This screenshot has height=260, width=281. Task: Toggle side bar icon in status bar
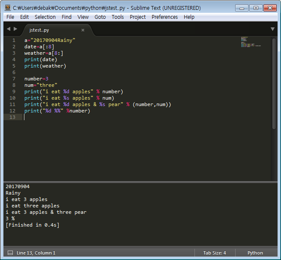[10, 253]
